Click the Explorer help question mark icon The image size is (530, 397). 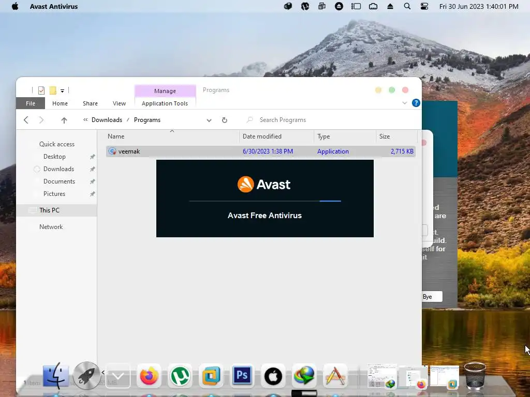click(416, 103)
